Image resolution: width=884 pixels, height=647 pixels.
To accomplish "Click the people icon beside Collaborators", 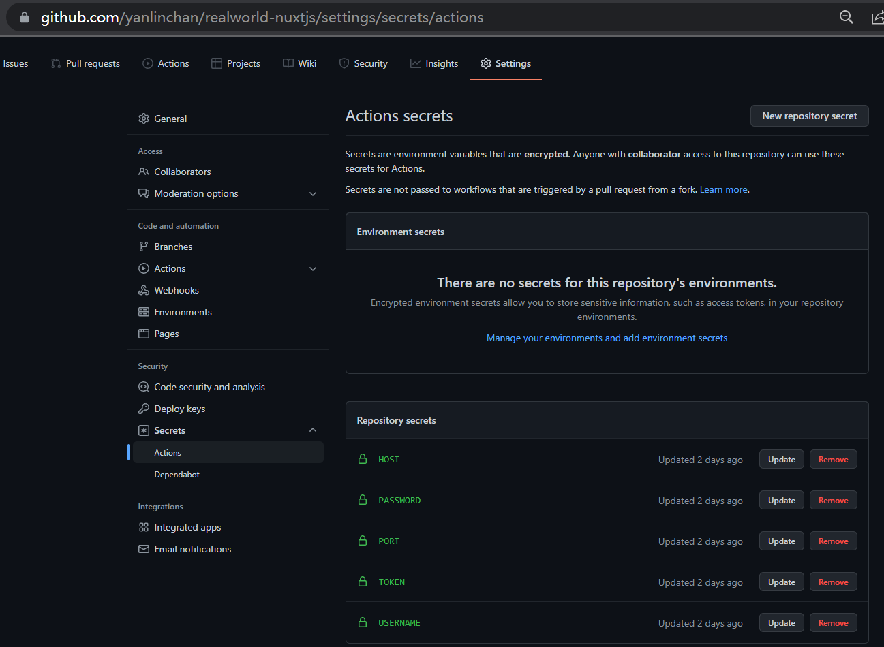I will pyautogui.click(x=144, y=172).
